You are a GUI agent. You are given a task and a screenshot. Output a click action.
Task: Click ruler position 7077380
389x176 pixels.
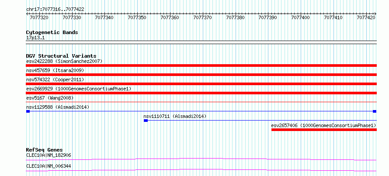click(x=236, y=17)
